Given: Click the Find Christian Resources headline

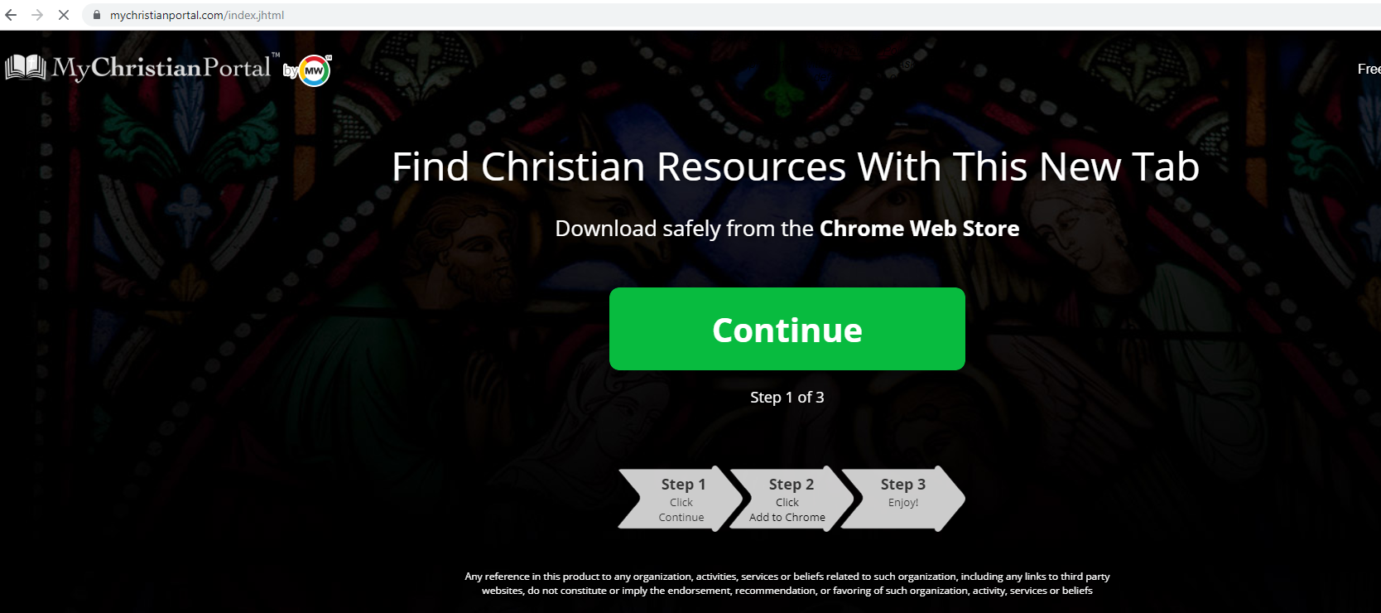Looking at the screenshot, I should (x=796, y=167).
